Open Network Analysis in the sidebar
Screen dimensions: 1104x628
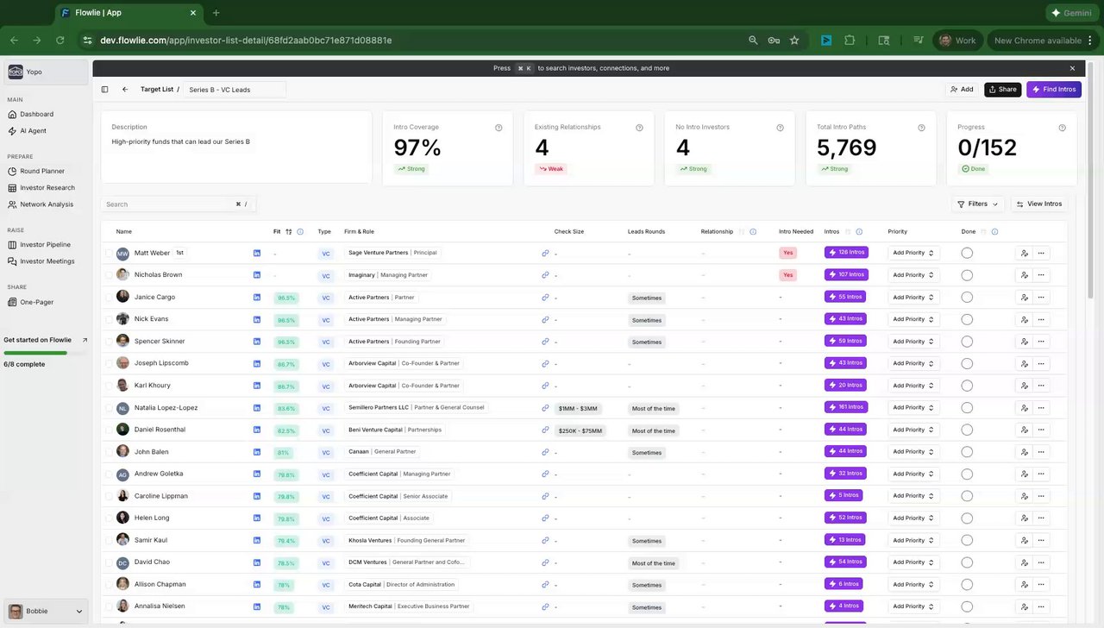tap(47, 204)
